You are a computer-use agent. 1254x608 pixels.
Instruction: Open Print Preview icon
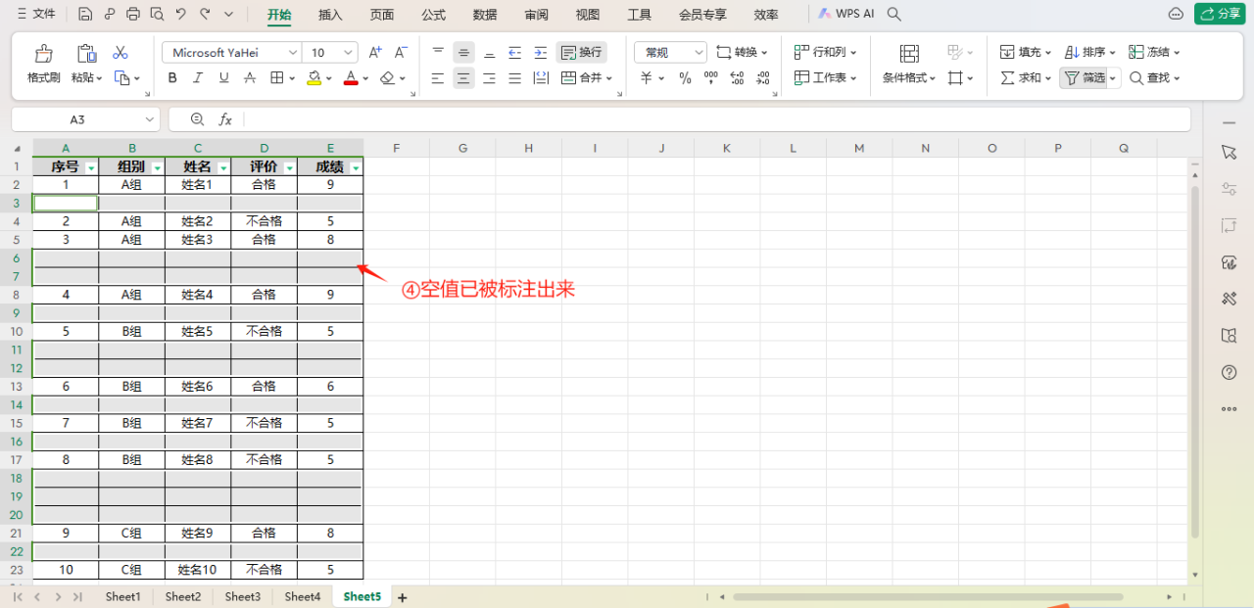point(157,15)
